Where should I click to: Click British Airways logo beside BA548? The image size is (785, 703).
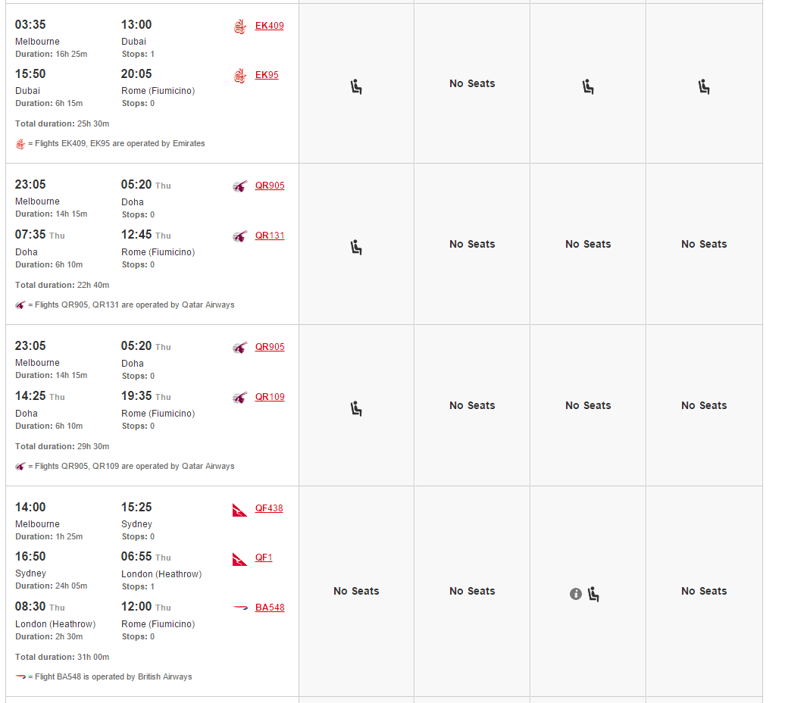tap(240, 608)
